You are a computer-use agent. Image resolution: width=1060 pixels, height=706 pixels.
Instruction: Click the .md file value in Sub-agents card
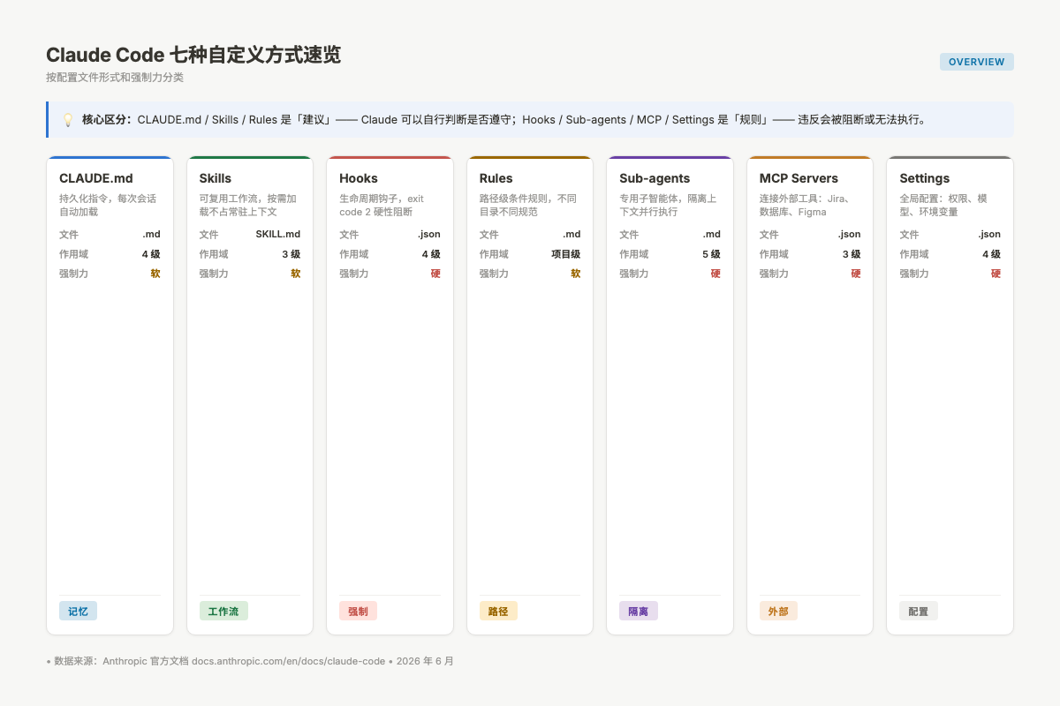(x=711, y=235)
